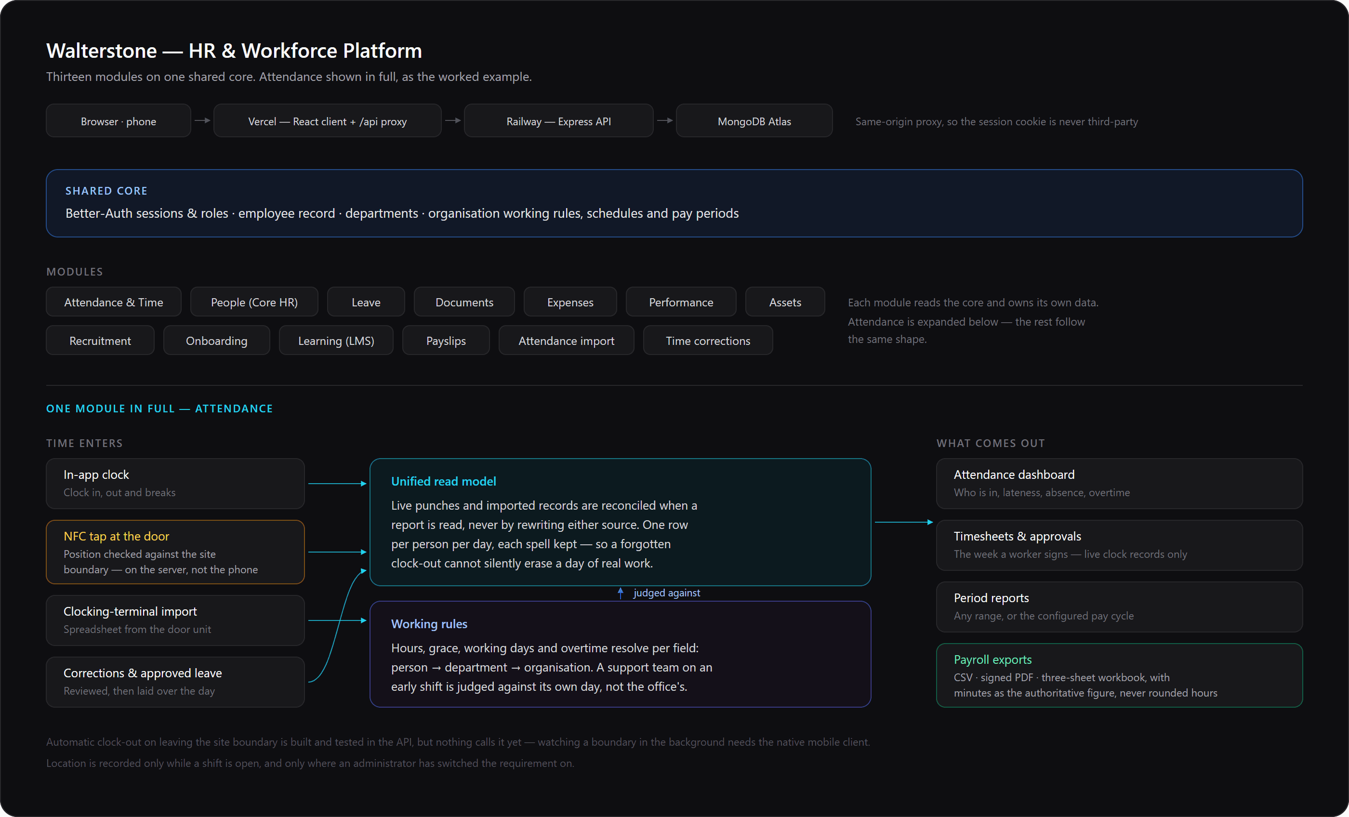Click the Attendance import module chip

(566, 340)
